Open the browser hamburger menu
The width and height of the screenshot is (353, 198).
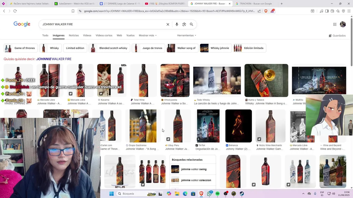349,11
